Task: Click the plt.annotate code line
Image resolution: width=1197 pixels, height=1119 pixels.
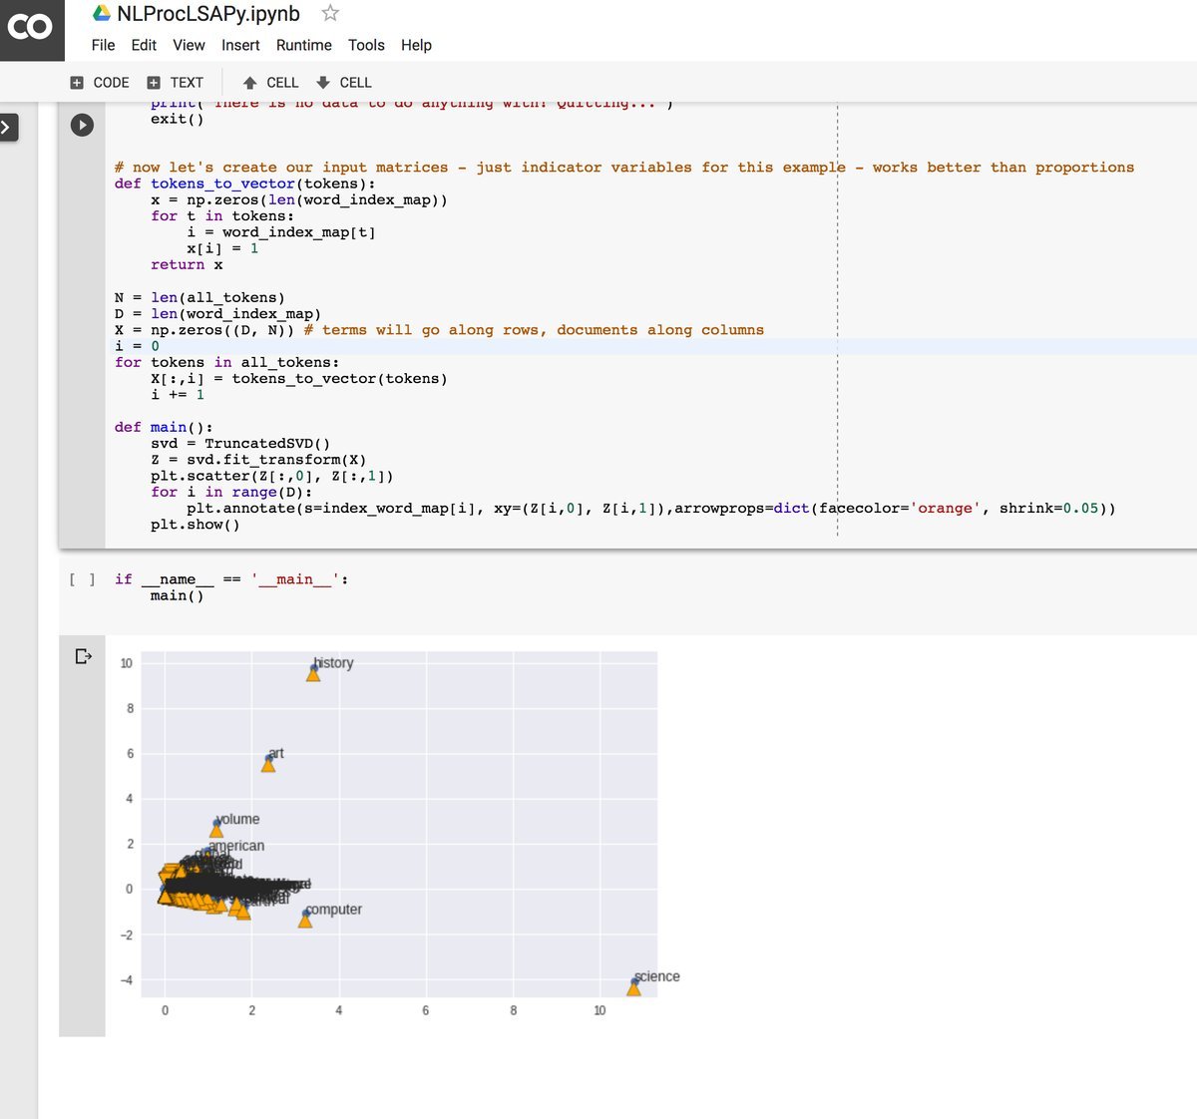Action: tap(651, 509)
